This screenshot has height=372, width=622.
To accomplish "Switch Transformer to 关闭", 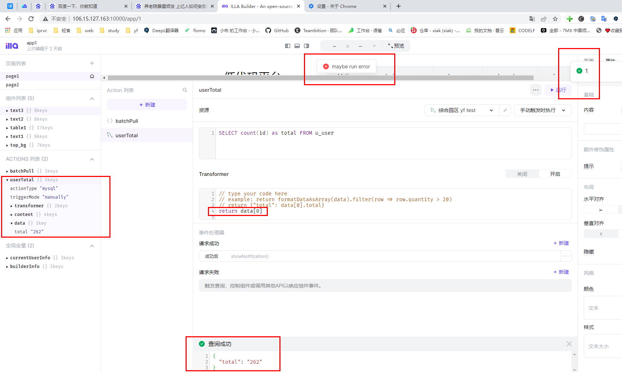I will coord(522,174).
